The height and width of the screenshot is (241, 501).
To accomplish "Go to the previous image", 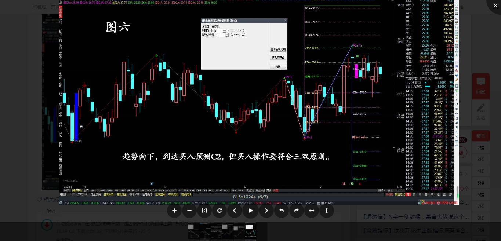I will 235,211.
